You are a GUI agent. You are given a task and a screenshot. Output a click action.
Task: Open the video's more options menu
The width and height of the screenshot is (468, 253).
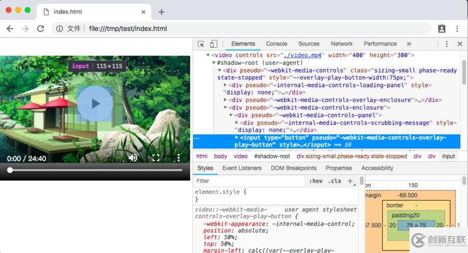[x=178, y=158]
